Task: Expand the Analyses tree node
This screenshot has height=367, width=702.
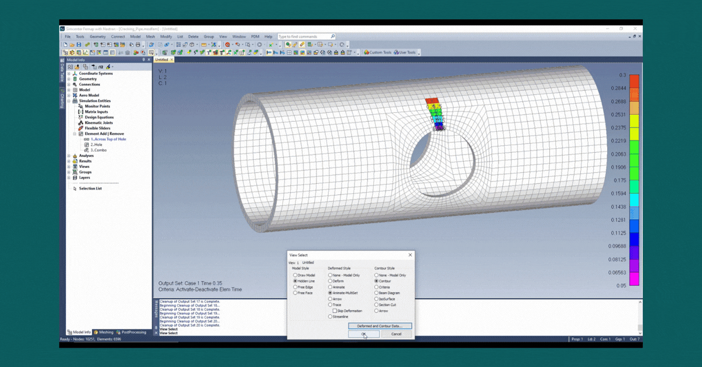Action: (69, 156)
